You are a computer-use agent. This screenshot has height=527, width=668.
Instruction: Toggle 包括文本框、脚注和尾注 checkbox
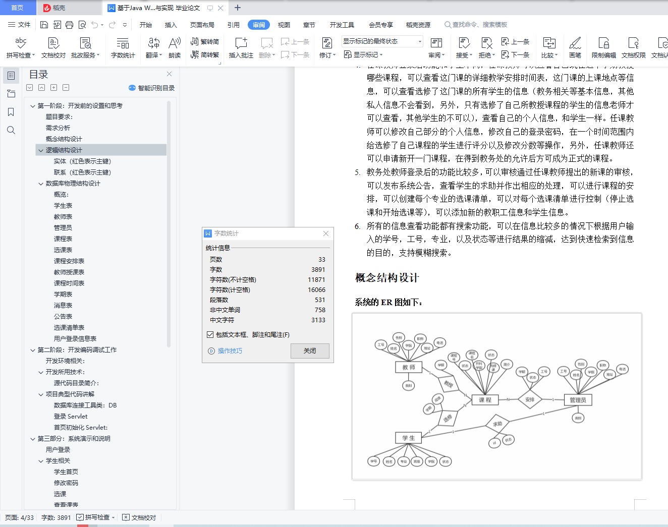[x=210, y=334]
